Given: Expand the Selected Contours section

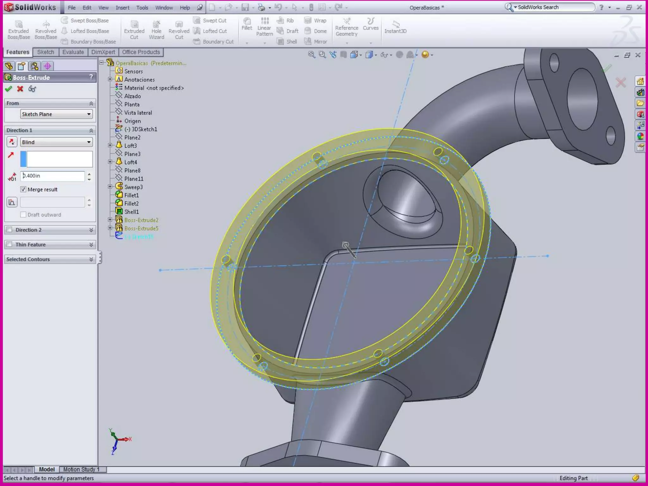Looking at the screenshot, I should [x=91, y=259].
